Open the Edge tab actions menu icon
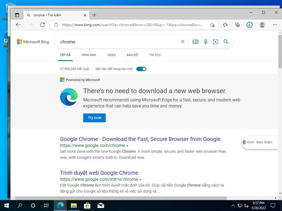Viewport: 282px width, 211px height. 17,15
